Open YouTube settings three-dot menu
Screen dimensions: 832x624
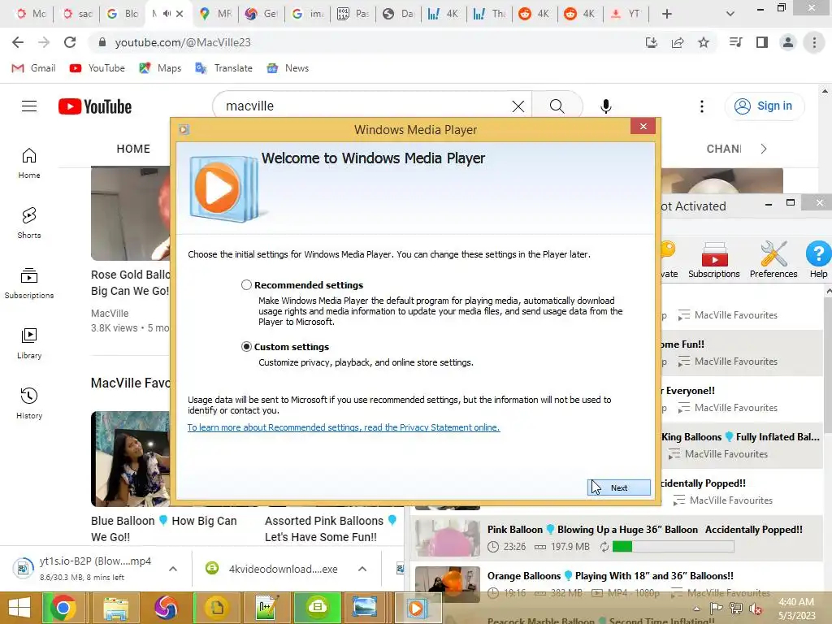click(x=702, y=106)
